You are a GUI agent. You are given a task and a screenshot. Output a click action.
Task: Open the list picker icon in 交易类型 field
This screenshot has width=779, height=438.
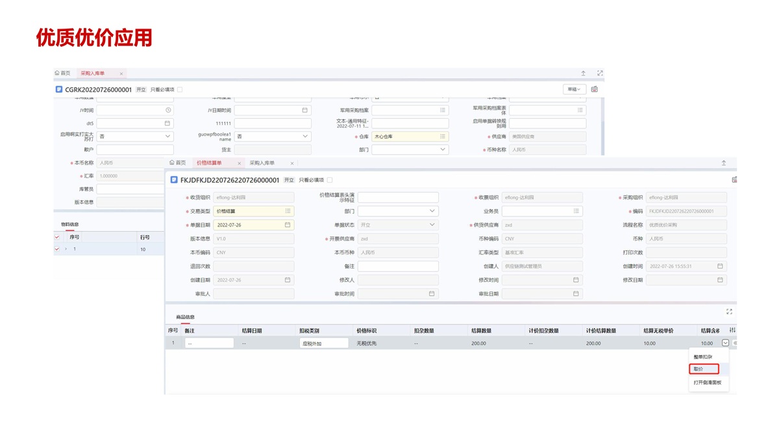click(288, 211)
